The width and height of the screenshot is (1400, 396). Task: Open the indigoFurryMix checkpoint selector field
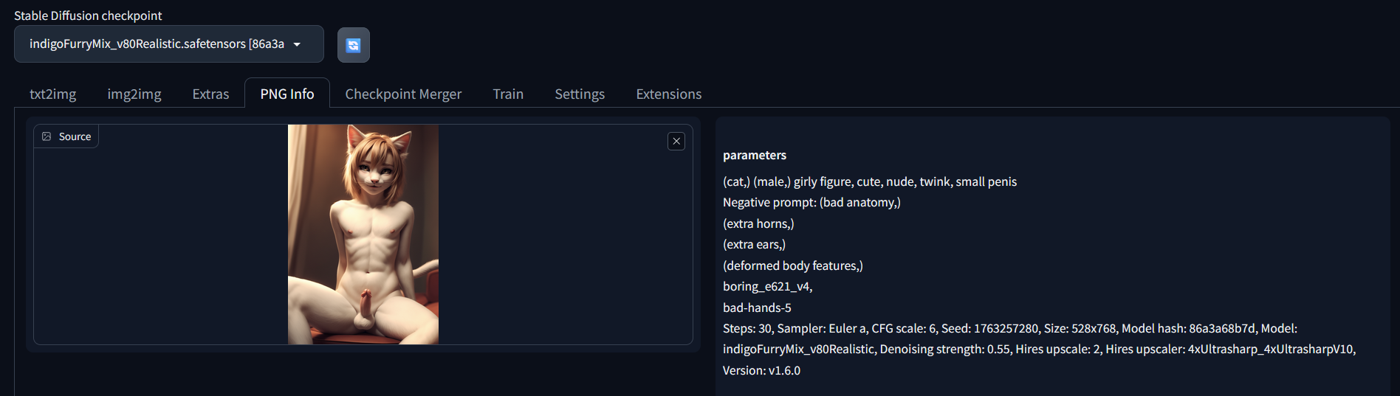169,44
